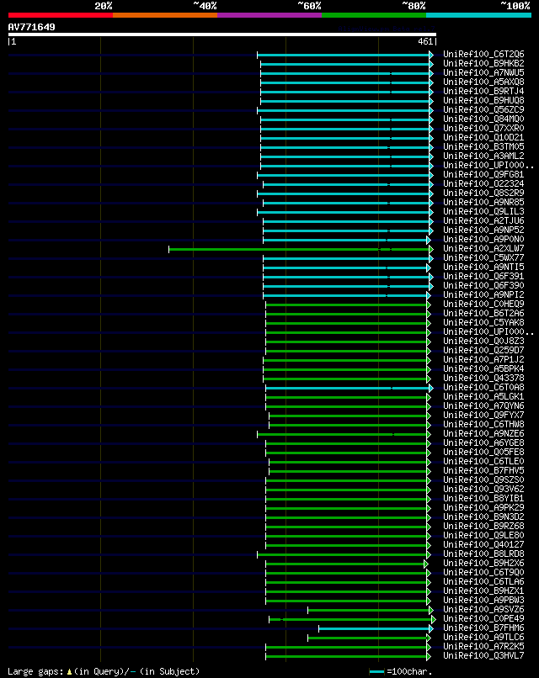Select subject label UniRef100_C6THW8
The width and height of the screenshot is (539, 678).
[x=483, y=424]
